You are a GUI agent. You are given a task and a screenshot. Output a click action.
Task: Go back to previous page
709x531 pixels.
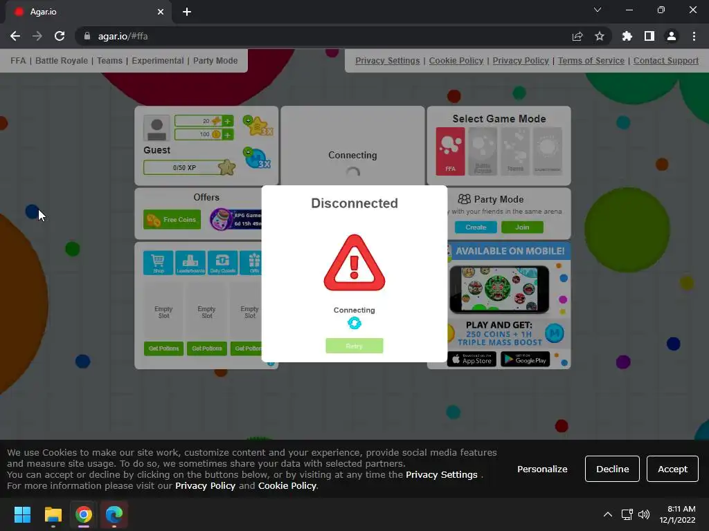(15, 36)
